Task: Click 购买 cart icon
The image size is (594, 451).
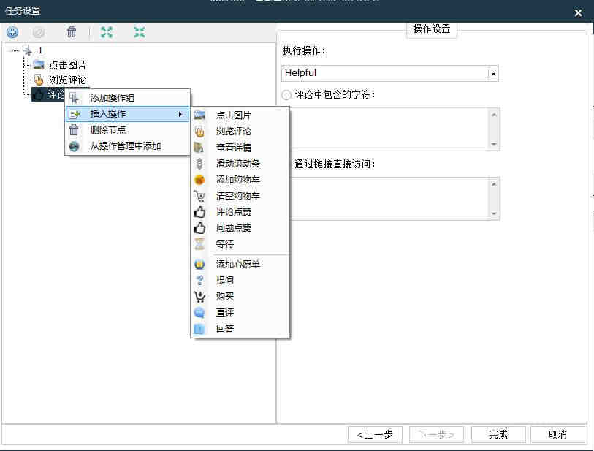Action: pos(199,296)
